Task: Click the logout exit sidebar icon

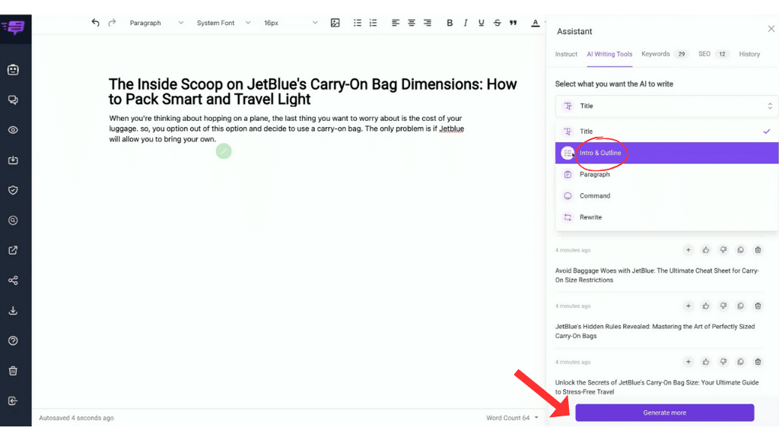Action: (14, 400)
